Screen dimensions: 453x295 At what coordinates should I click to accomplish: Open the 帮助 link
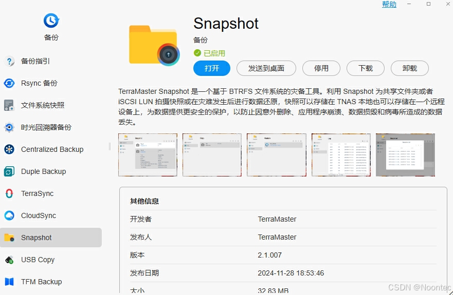[x=389, y=4]
